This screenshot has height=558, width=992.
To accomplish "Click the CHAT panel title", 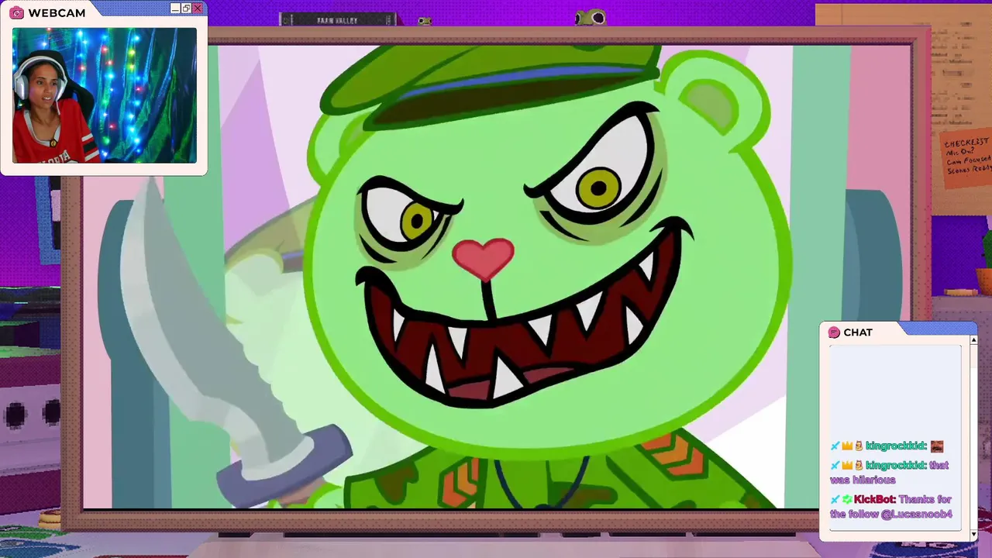I will pos(858,332).
